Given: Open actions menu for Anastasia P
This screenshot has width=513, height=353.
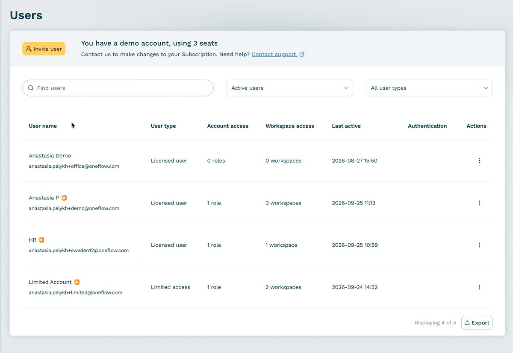Looking at the screenshot, I should tap(479, 203).
